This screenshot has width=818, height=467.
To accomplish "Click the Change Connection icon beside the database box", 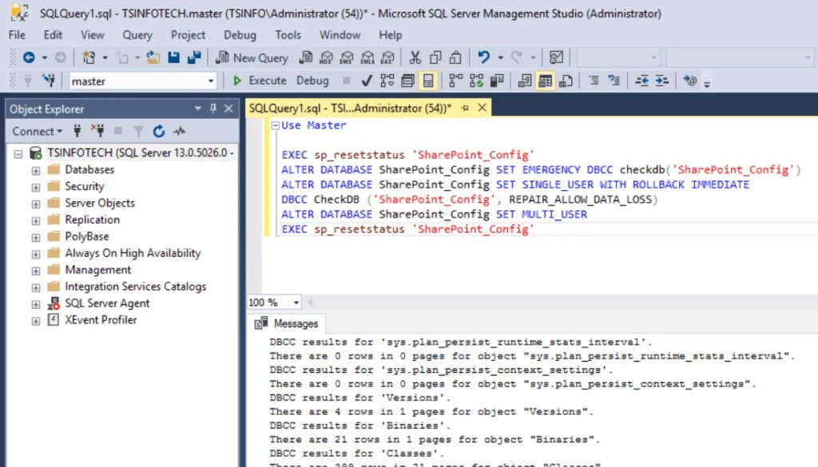I will coord(49,81).
